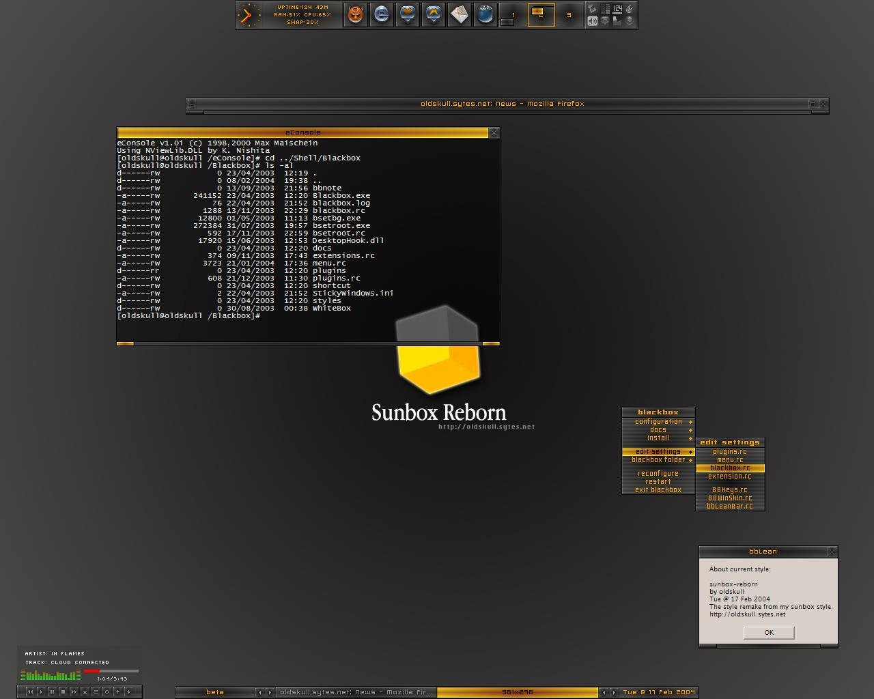Close the eConsole window

494,132
